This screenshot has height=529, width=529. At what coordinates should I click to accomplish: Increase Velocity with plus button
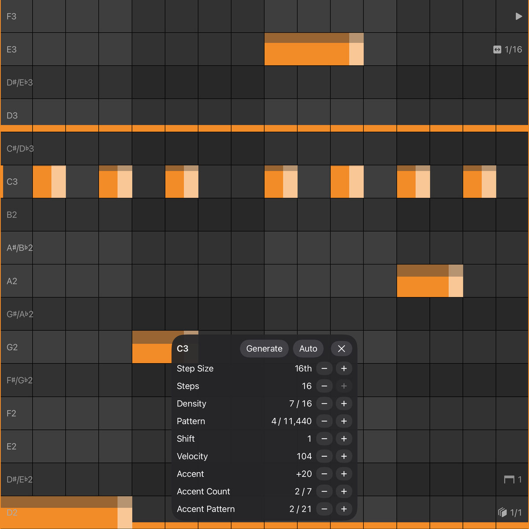pos(344,456)
